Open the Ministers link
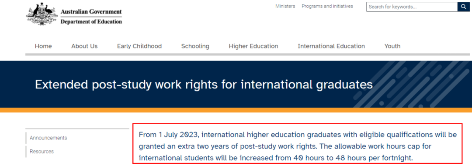This screenshot has width=472, height=166. 285,6
